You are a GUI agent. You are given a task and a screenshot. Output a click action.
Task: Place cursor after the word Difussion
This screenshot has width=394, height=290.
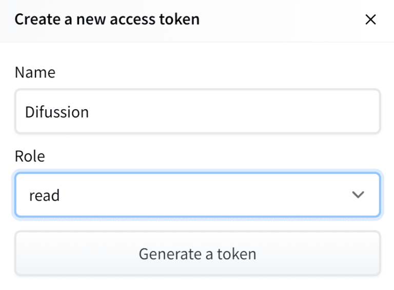tap(90, 112)
